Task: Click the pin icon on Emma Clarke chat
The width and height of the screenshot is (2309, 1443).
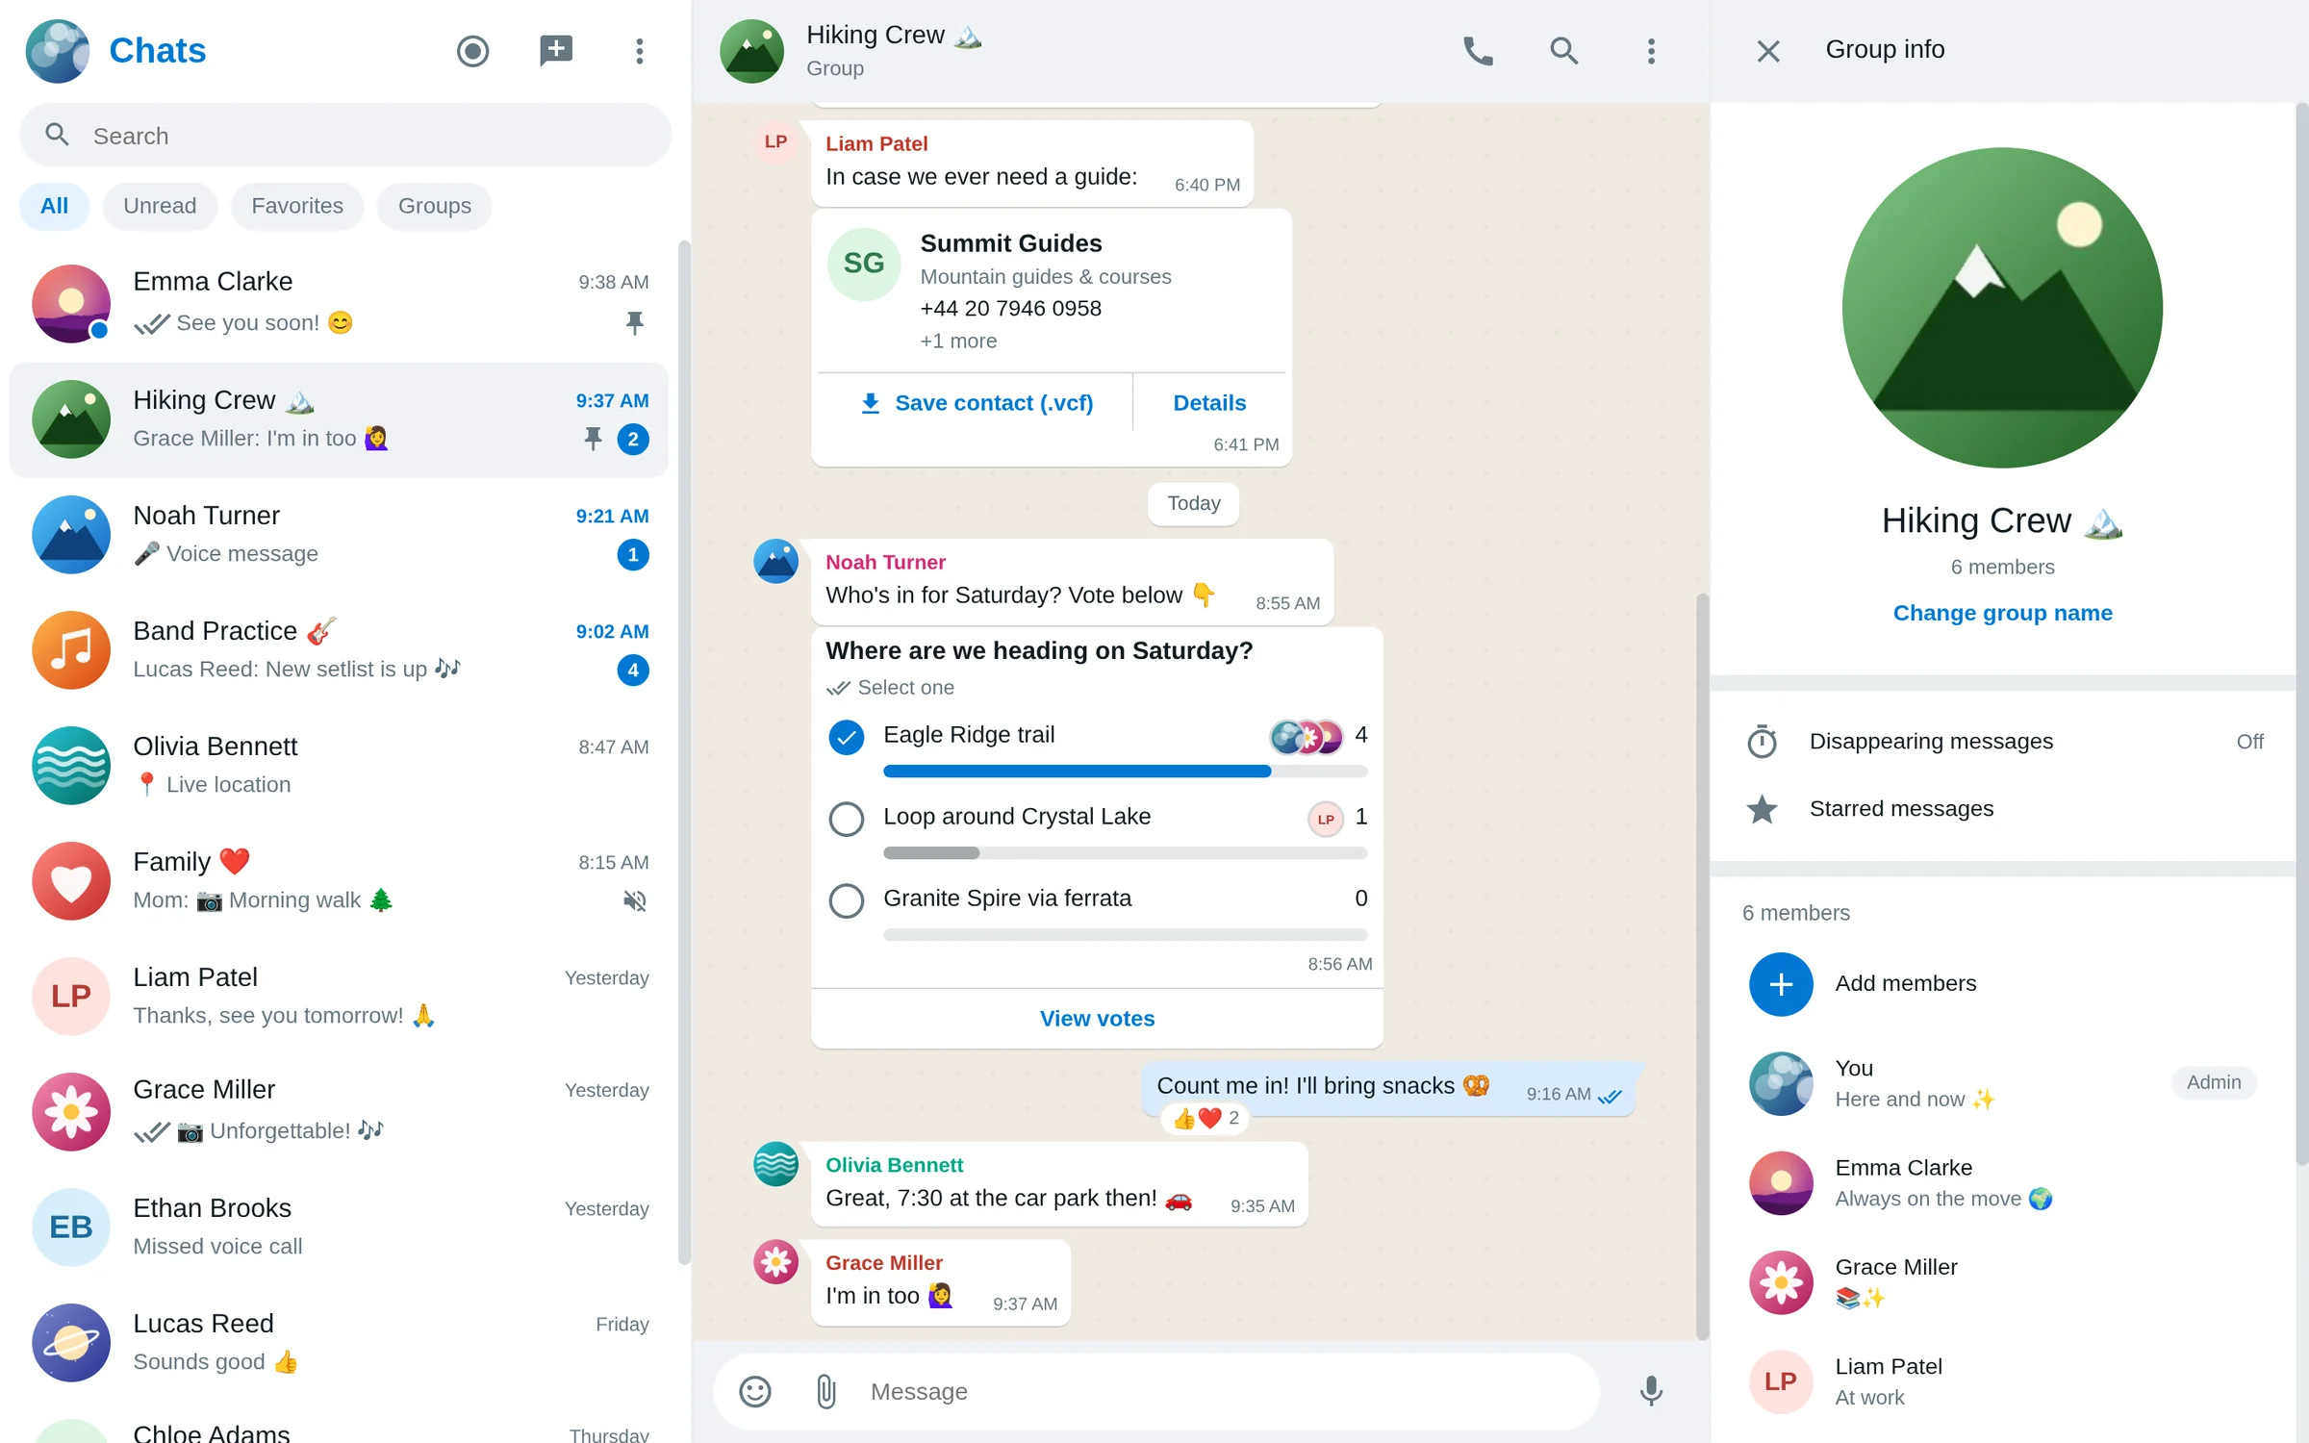Action: pyautogui.click(x=634, y=323)
